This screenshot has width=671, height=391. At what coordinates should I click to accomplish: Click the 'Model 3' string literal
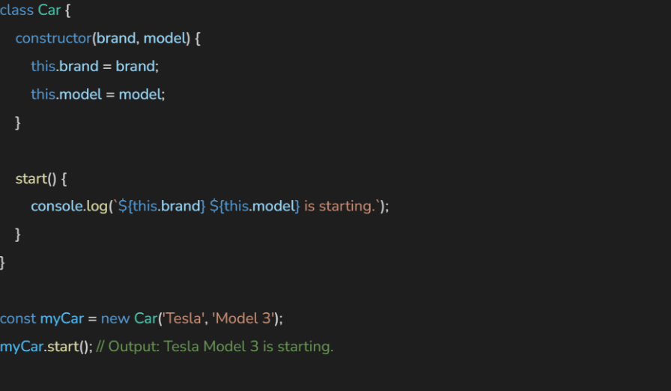[x=244, y=318]
